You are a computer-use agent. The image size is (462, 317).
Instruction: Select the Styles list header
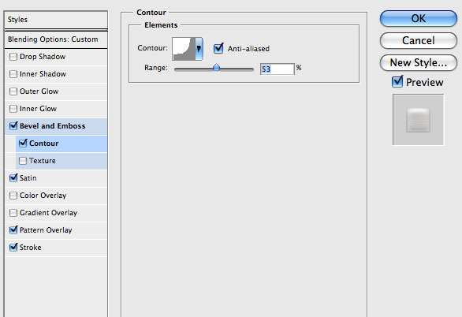pyautogui.click(x=56, y=20)
